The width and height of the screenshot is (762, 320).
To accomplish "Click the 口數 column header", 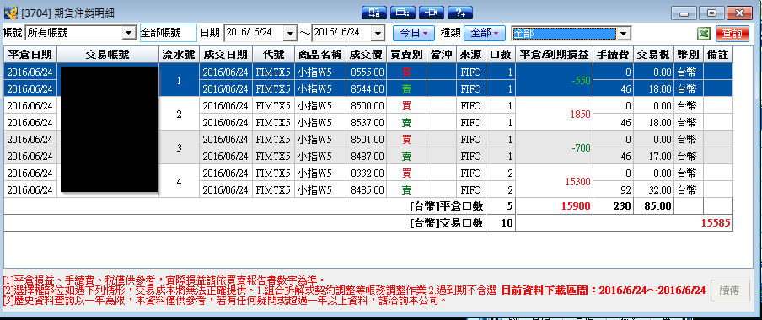I will pos(501,55).
